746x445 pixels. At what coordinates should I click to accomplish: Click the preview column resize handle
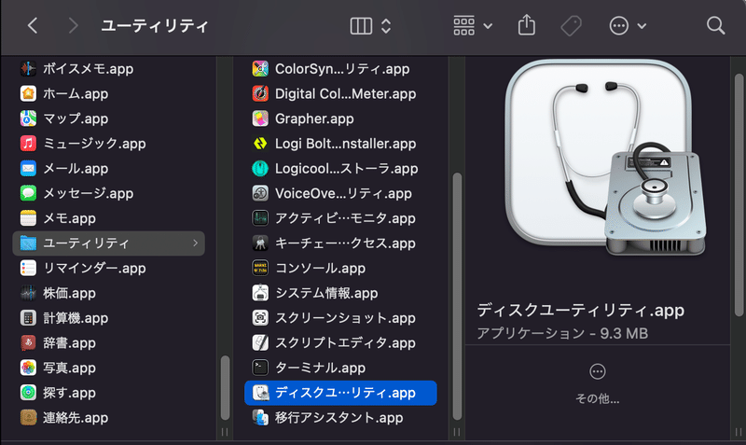739,432
